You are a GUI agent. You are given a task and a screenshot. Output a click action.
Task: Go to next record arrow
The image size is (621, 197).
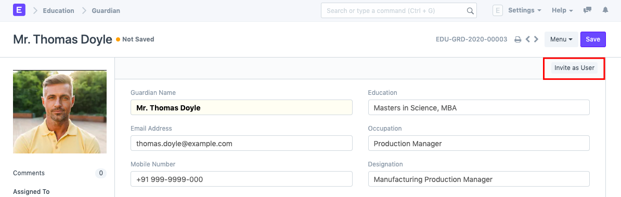tap(536, 39)
